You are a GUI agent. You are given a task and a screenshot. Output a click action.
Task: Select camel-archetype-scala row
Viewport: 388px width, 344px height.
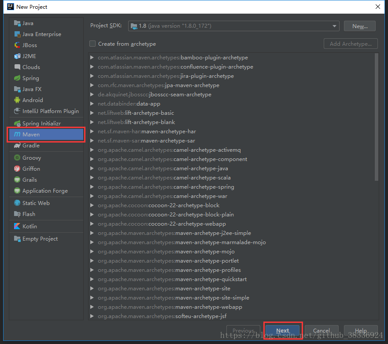(x=233, y=177)
